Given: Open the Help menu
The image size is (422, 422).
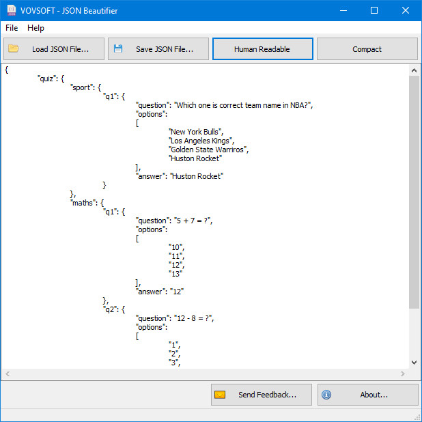Looking at the screenshot, I should click(36, 28).
